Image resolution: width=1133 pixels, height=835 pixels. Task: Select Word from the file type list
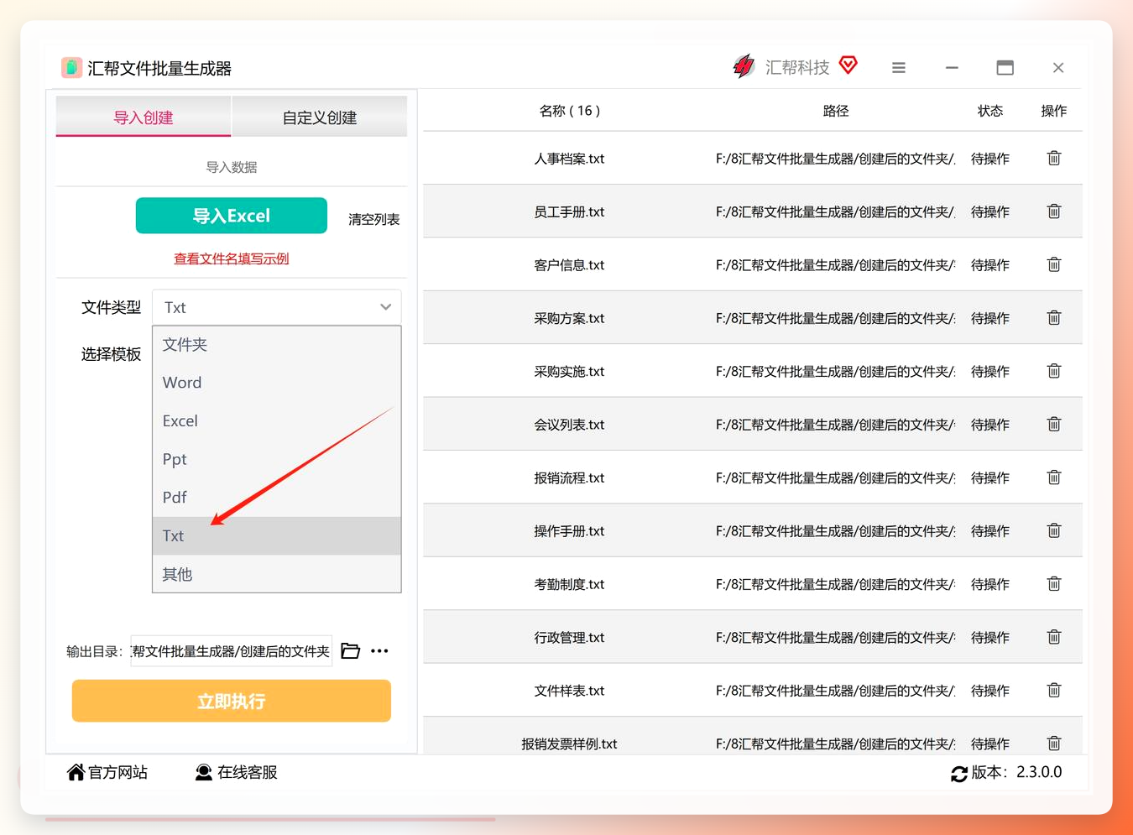pos(277,383)
